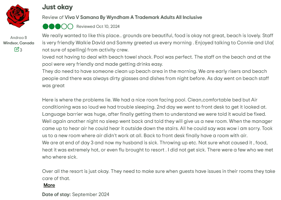This screenshot has width=281, height=200.
Task: Open Andrea B reviewer profile name
Action: point(19,37)
